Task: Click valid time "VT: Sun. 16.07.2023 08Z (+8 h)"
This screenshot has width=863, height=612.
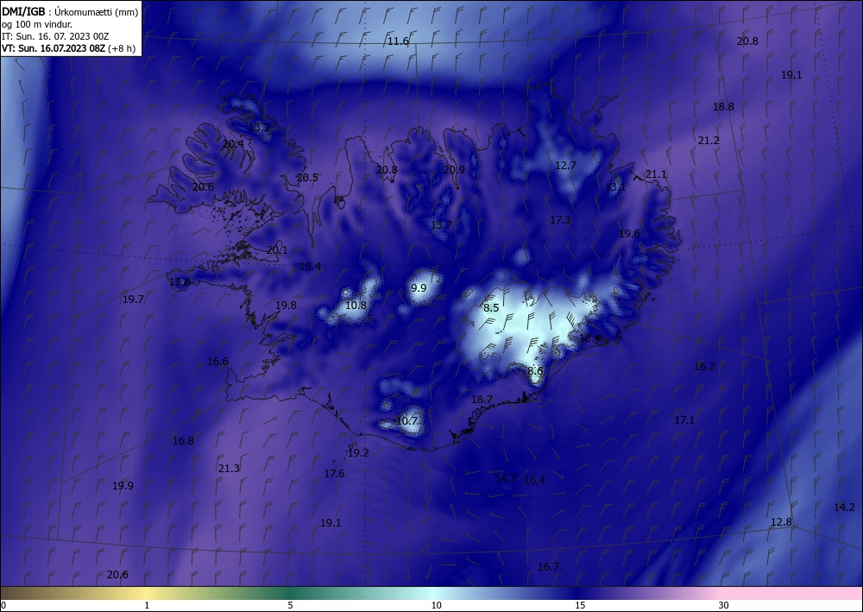Action: [68, 47]
